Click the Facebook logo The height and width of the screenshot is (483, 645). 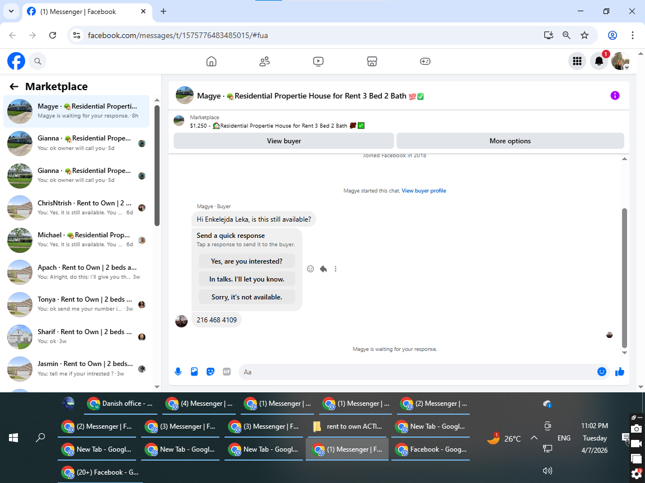click(x=16, y=61)
